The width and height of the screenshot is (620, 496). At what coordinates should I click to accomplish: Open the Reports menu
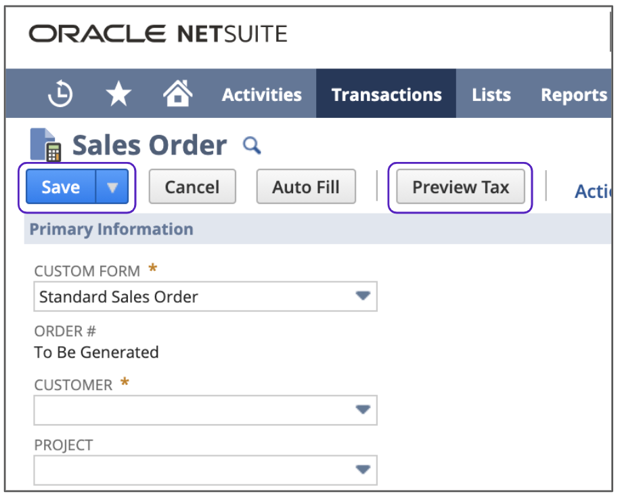(x=573, y=95)
